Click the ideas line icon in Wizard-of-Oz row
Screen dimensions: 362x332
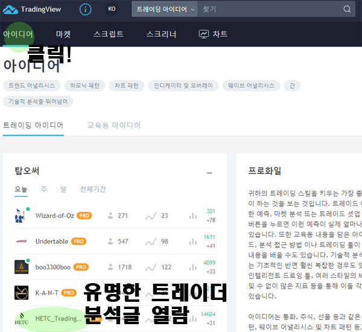pyautogui.click(x=151, y=216)
